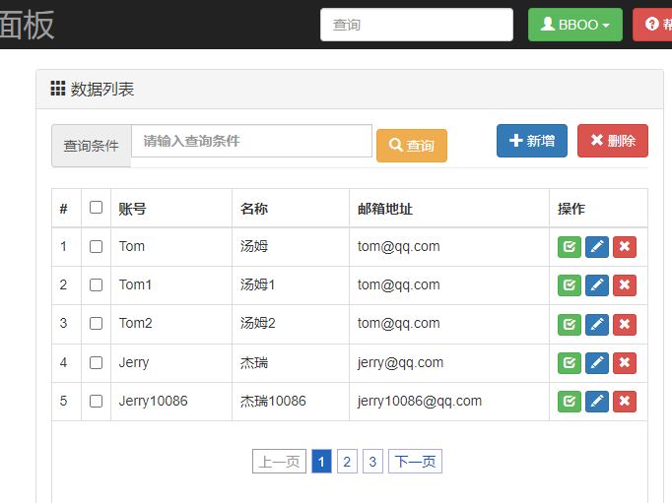
Task: Click the email jerry10086@qq.com
Action: (420, 401)
